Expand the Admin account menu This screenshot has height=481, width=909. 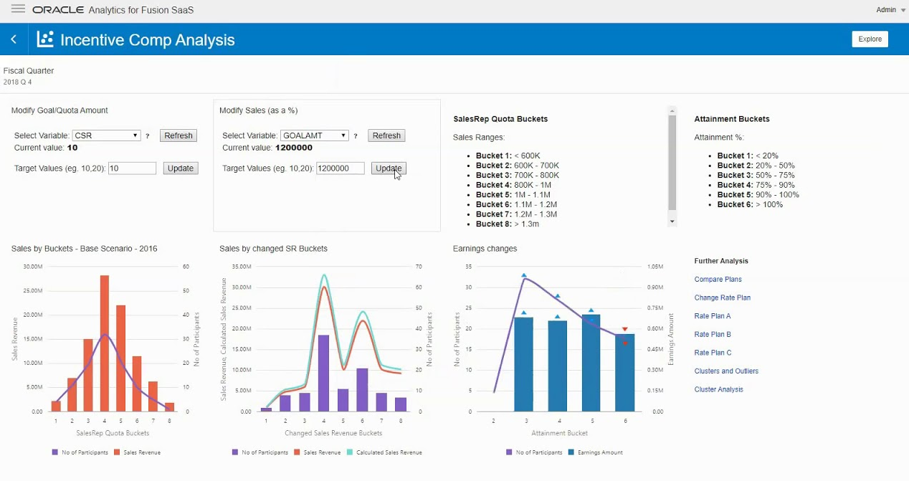[885, 9]
